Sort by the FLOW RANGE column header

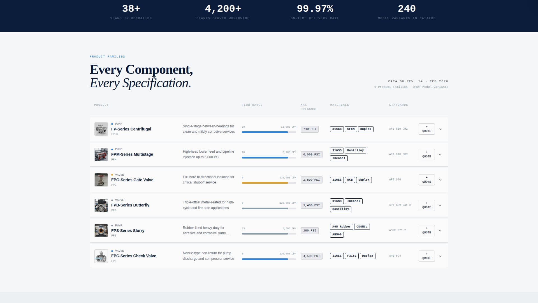252,105
